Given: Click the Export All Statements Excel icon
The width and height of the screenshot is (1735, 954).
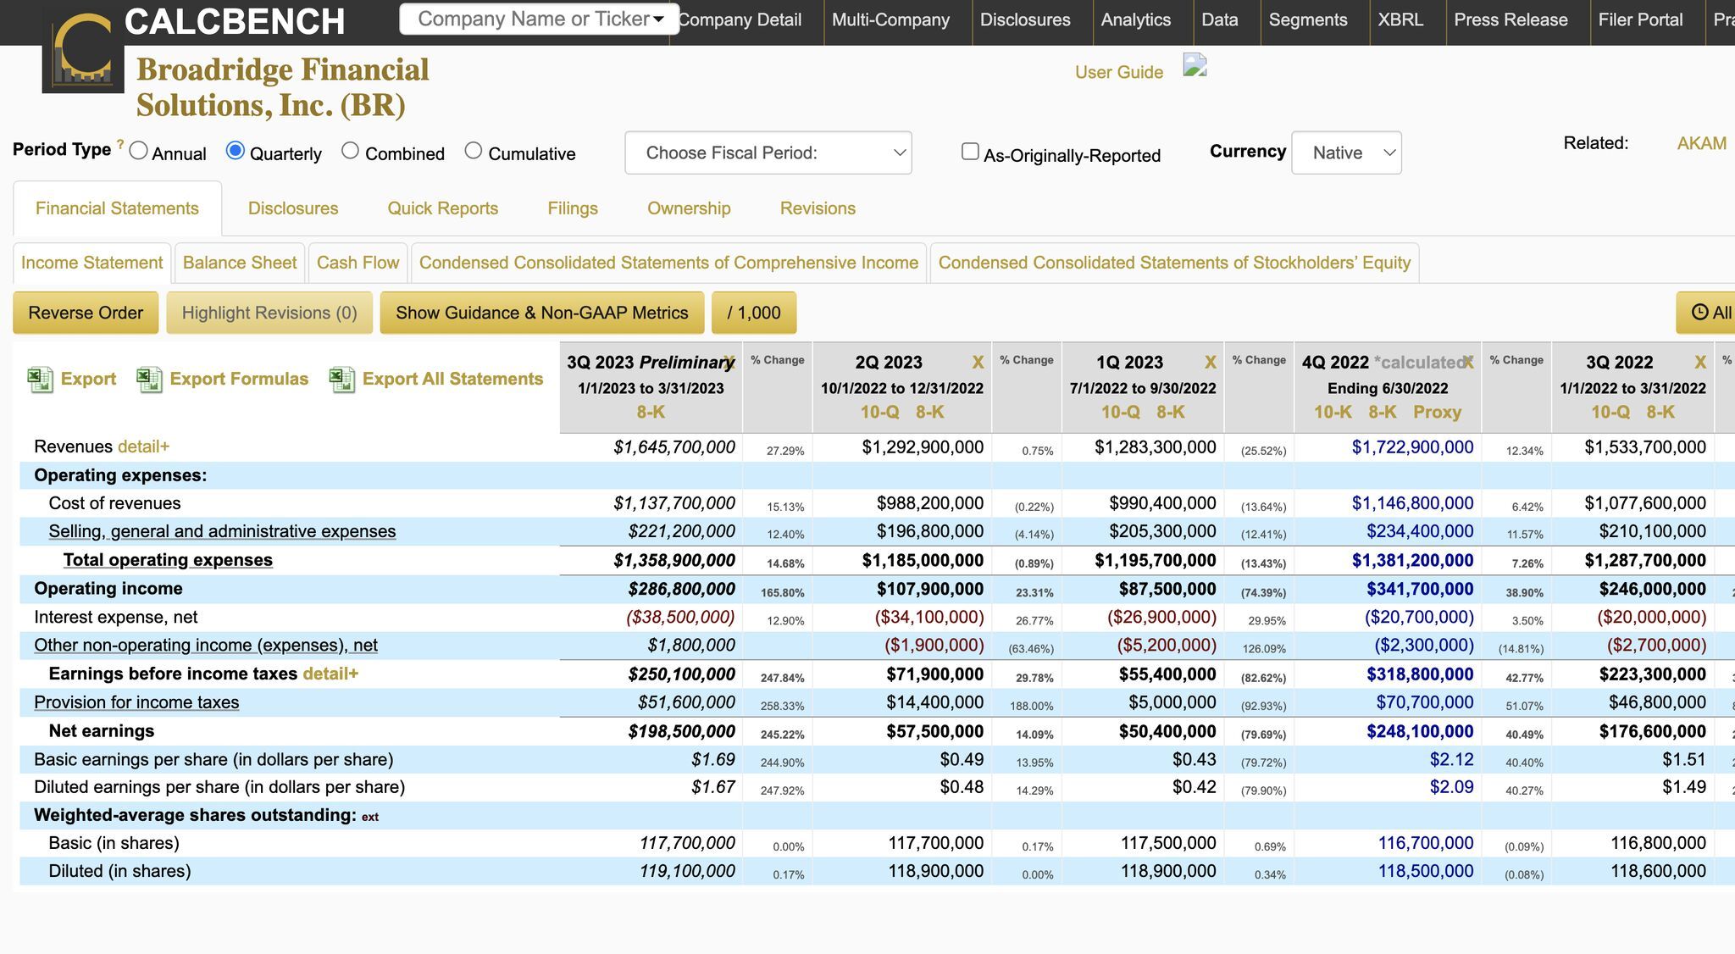Looking at the screenshot, I should pyautogui.click(x=341, y=380).
